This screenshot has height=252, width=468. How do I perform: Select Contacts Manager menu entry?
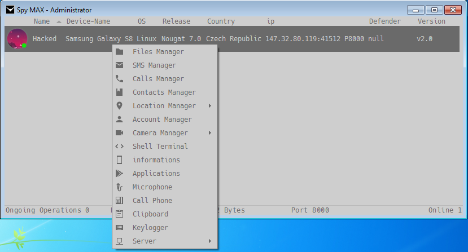pos(165,92)
